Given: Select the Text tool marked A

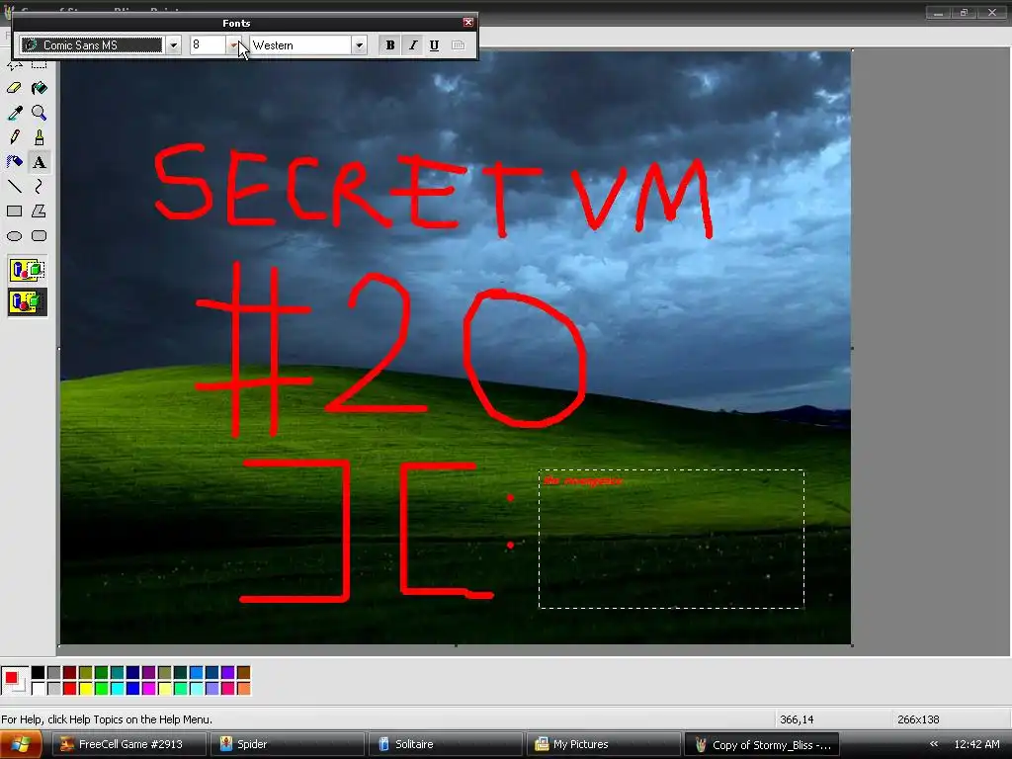Looking at the screenshot, I should click(40, 162).
